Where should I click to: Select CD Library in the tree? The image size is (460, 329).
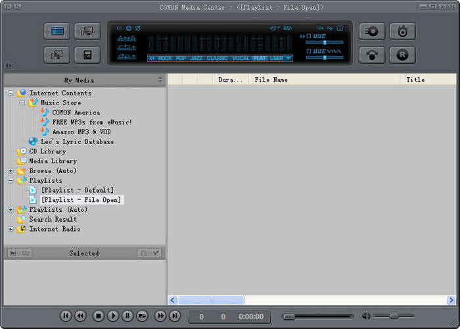tap(47, 151)
